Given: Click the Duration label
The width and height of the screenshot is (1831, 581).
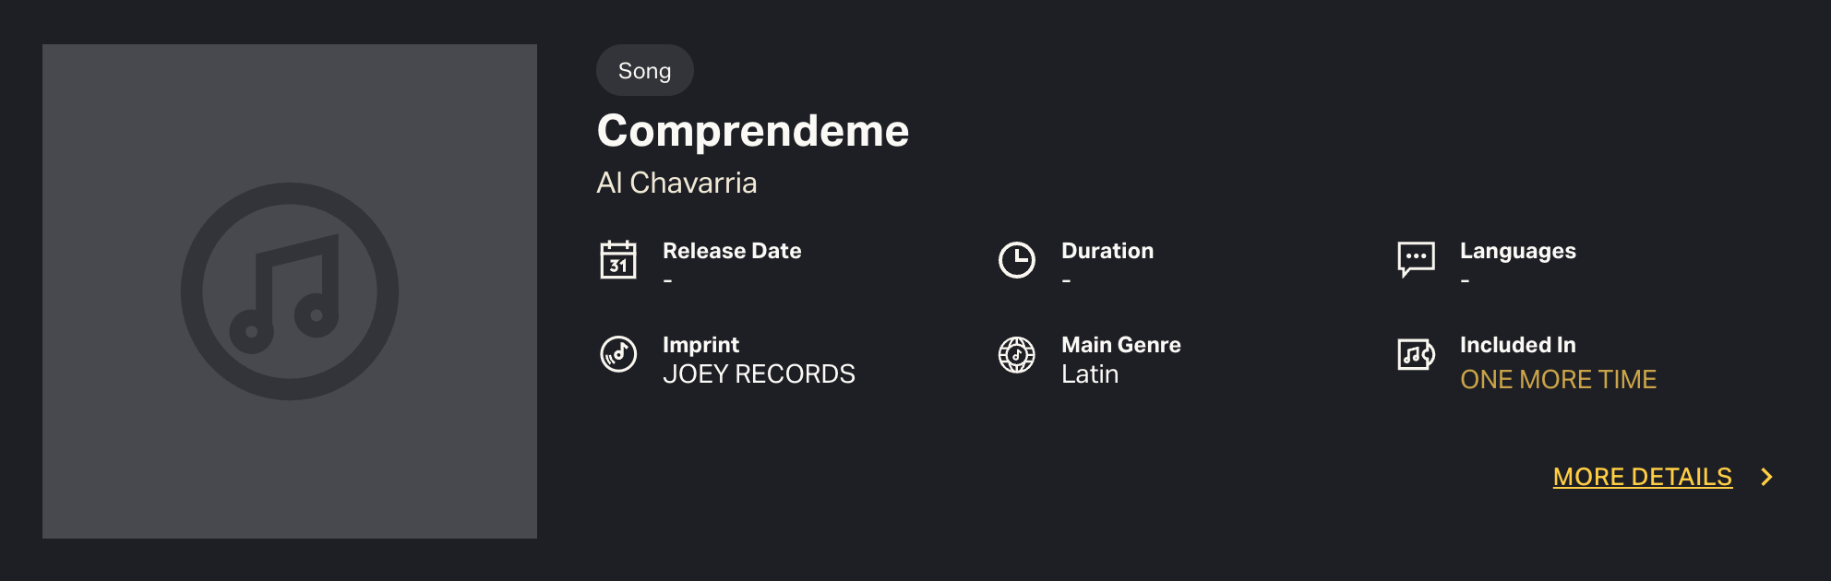Looking at the screenshot, I should tap(1107, 251).
